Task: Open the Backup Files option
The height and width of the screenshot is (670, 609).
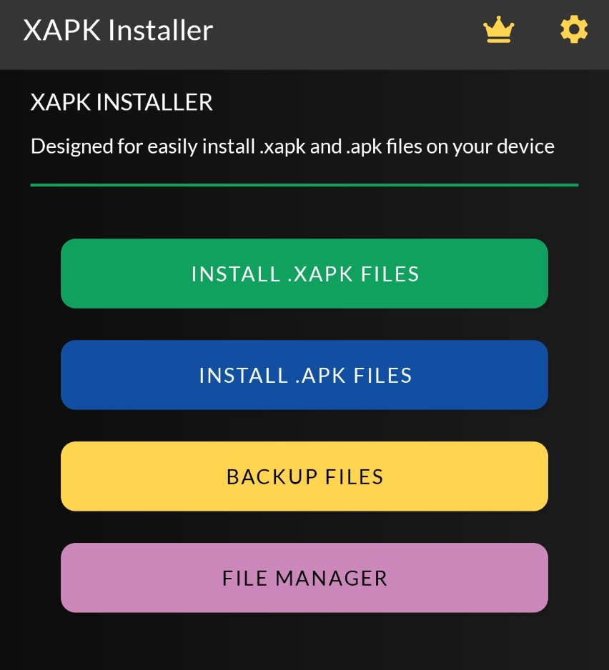Action: point(304,476)
